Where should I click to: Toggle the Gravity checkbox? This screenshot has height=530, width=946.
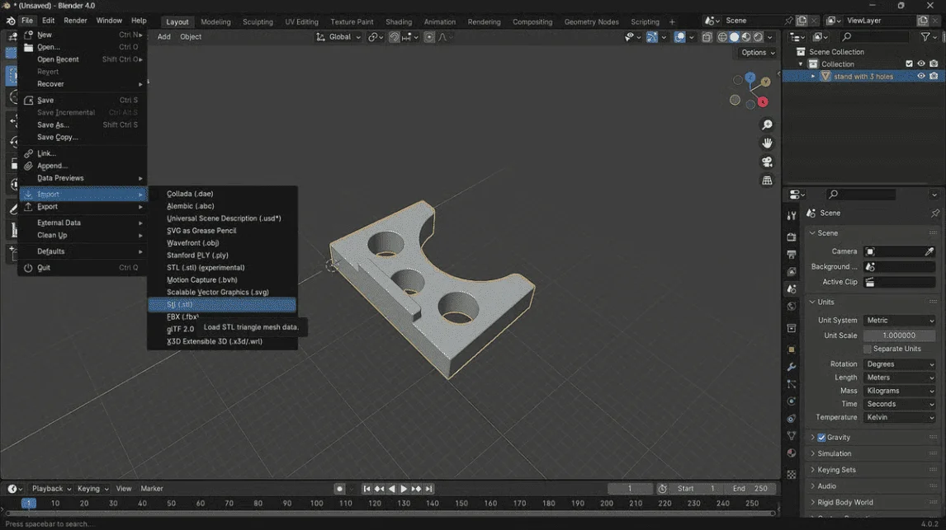(821, 438)
